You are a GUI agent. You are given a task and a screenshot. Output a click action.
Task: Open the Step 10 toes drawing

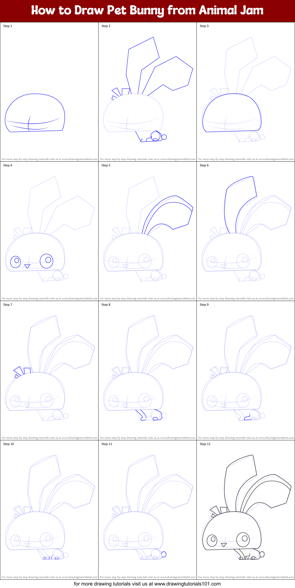(x=51, y=558)
